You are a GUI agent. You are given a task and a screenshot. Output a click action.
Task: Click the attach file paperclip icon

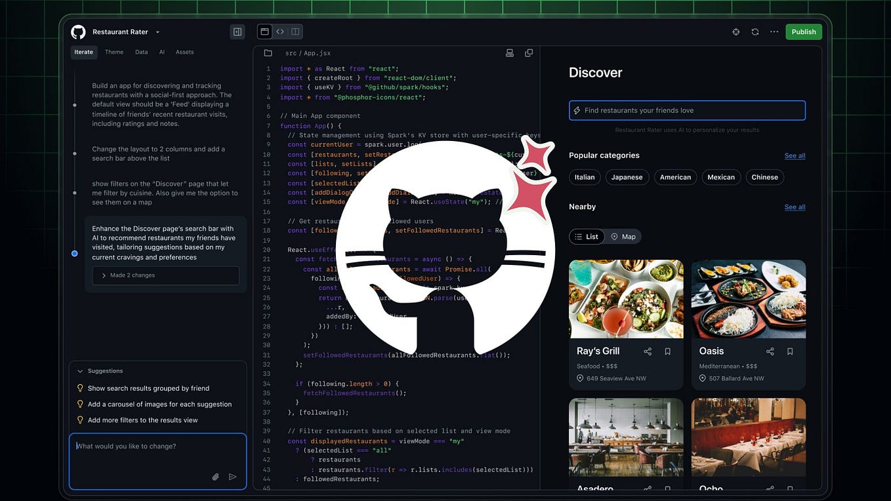coord(215,477)
